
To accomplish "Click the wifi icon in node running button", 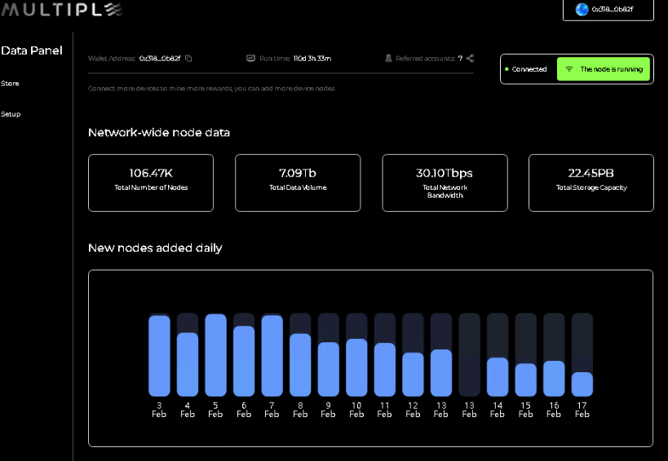I will pos(568,69).
